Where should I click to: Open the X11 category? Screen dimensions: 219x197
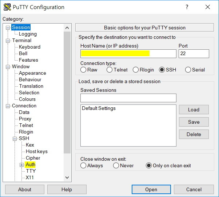(x=29, y=178)
